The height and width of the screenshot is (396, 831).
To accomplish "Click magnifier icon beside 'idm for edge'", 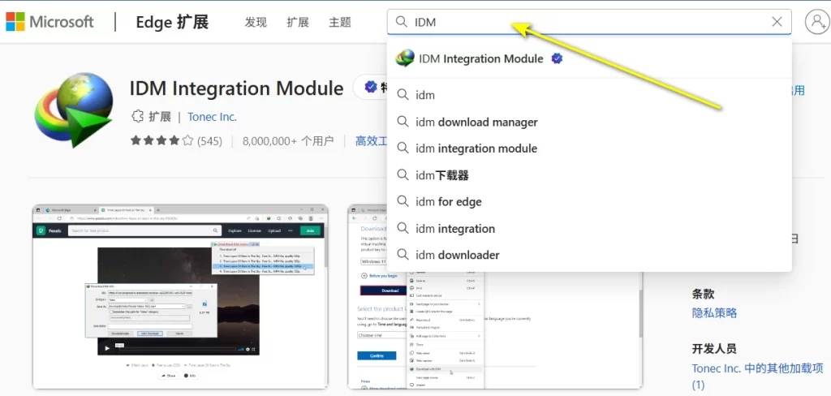I will click(403, 201).
